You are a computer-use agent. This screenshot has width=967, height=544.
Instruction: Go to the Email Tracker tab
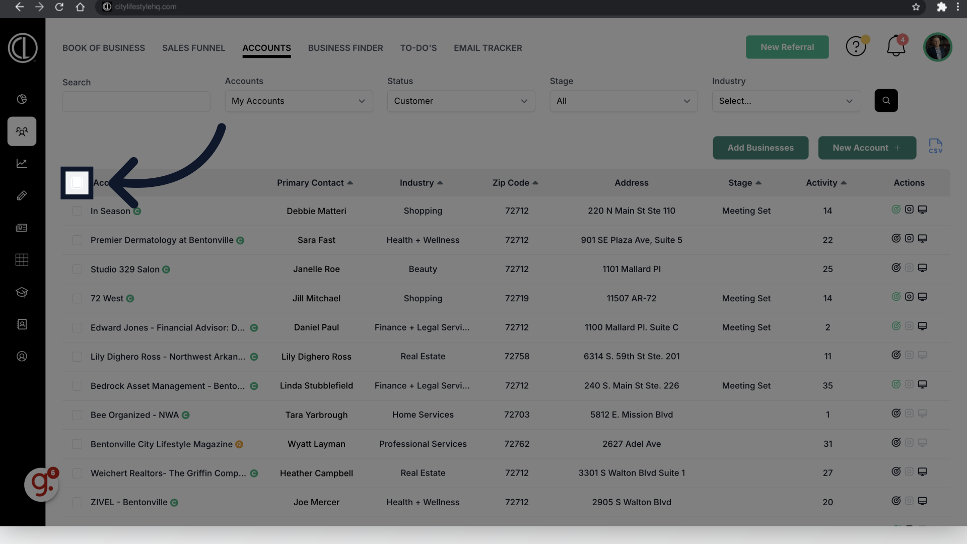click(488, 48)
